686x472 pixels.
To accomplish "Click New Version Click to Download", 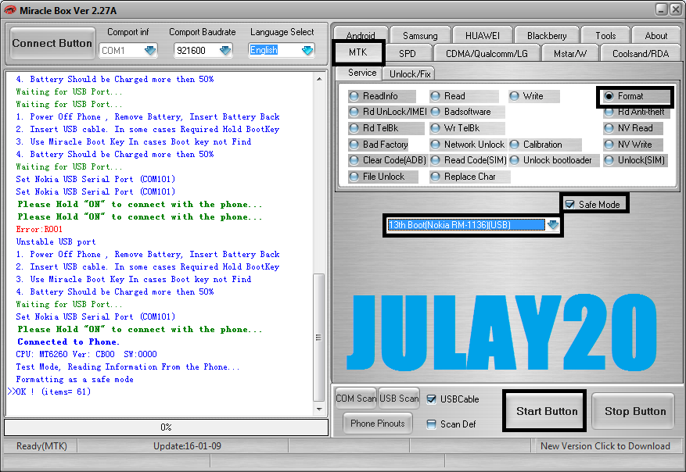I will click(605, 446).
